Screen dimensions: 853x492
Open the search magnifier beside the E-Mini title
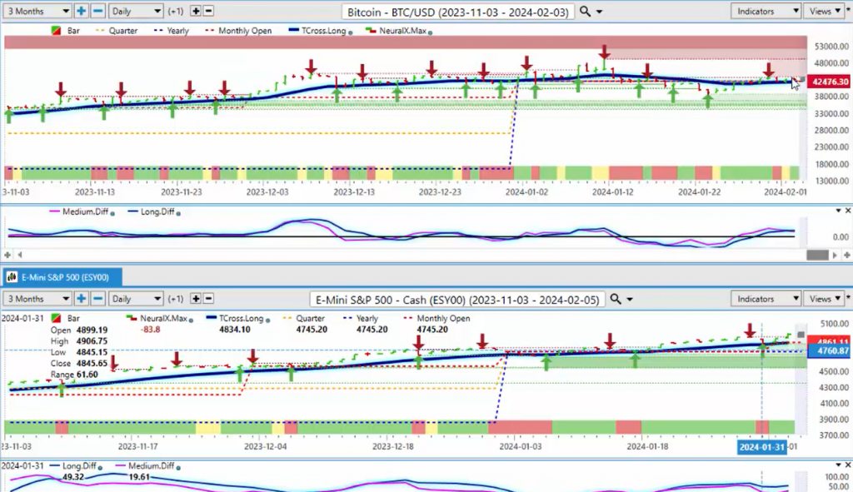(616, 299)
